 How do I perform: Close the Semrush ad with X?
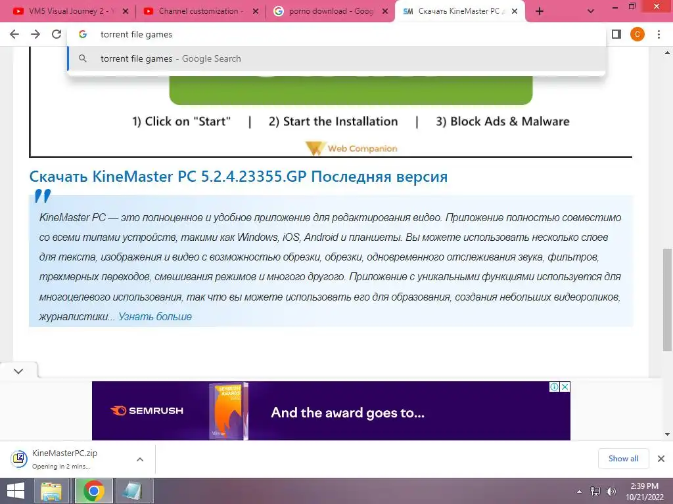click(565, 387)
